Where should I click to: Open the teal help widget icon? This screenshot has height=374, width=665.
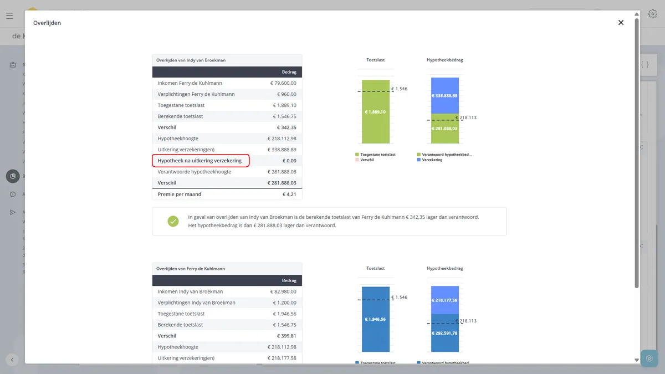[649, 358]
